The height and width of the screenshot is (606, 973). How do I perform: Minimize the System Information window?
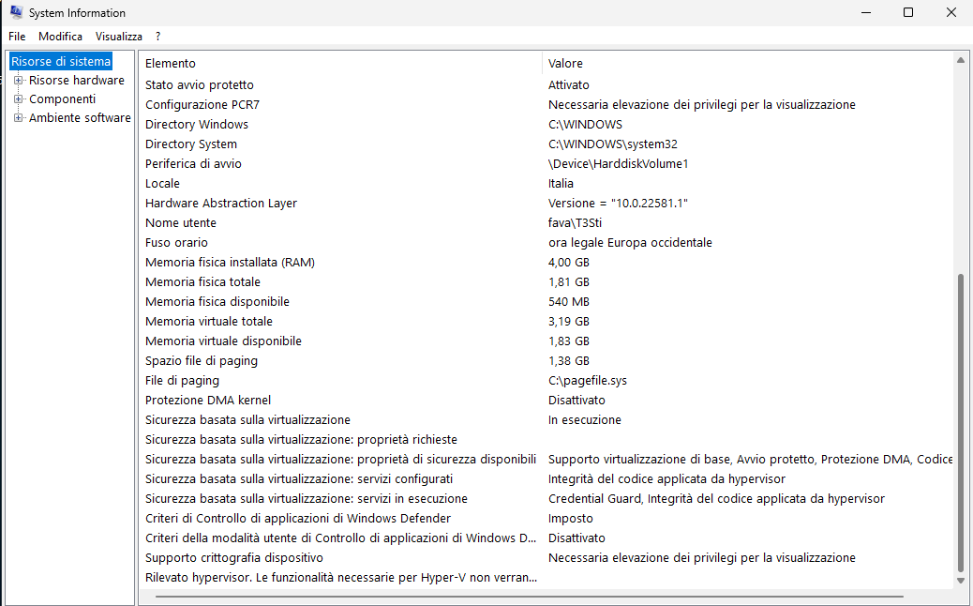pyautogui.click(x=866, y=12)
